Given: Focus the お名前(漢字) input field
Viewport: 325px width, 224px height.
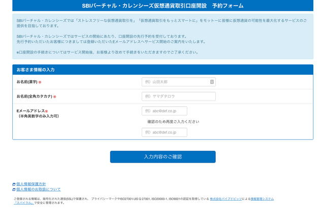Looking at the screenshot, I should tap(179, 82).
